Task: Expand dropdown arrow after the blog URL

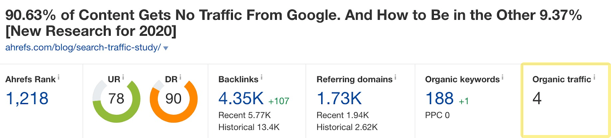Action: [x=166, y=48]
